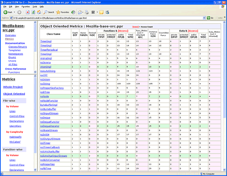This screenshot has width=227, height=176.
Task: Open the nsAutoString class link
Action: 48,71
